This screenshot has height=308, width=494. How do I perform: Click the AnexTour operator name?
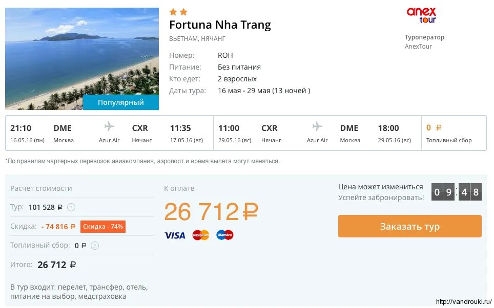click(x=418, y=47)
